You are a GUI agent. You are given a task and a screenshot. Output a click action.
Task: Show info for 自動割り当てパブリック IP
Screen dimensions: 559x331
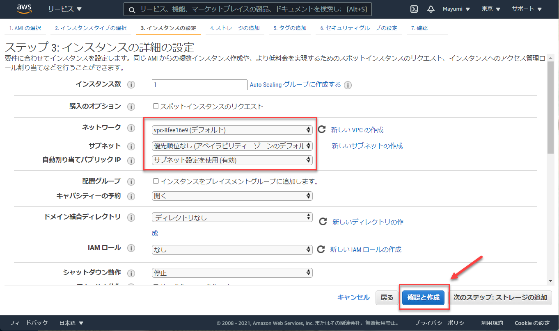pyautogui.click(x=131, y=161)
